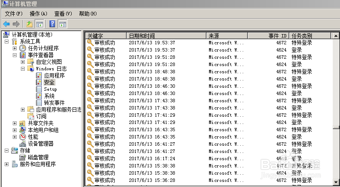Sort by the 日期和时间 column header
The height and width of the screenshot is (187, 340).
(x=166, y=36)
